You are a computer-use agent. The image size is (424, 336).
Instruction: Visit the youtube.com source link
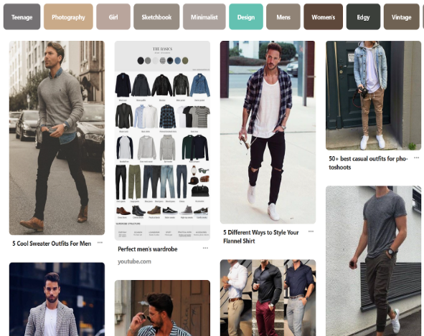click(134, 261)
